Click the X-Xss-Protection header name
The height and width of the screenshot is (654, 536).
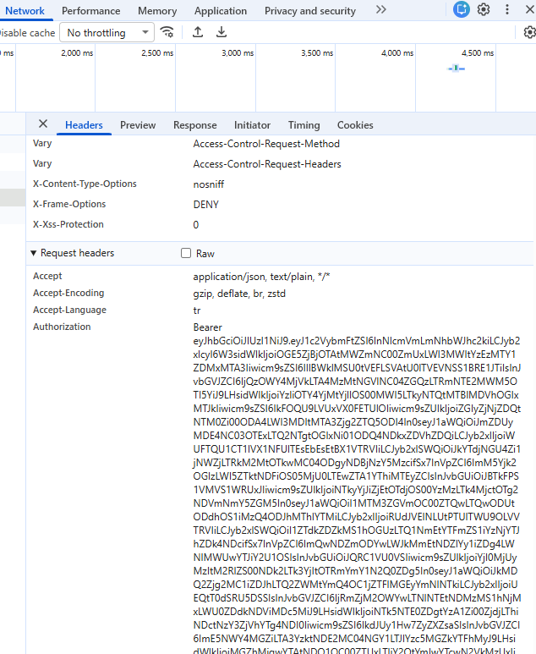pyautogui.click(x=68, y=224)
